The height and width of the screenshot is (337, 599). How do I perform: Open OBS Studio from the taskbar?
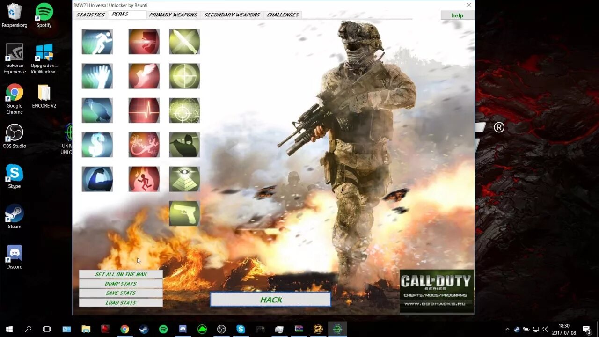coord(221,329)
